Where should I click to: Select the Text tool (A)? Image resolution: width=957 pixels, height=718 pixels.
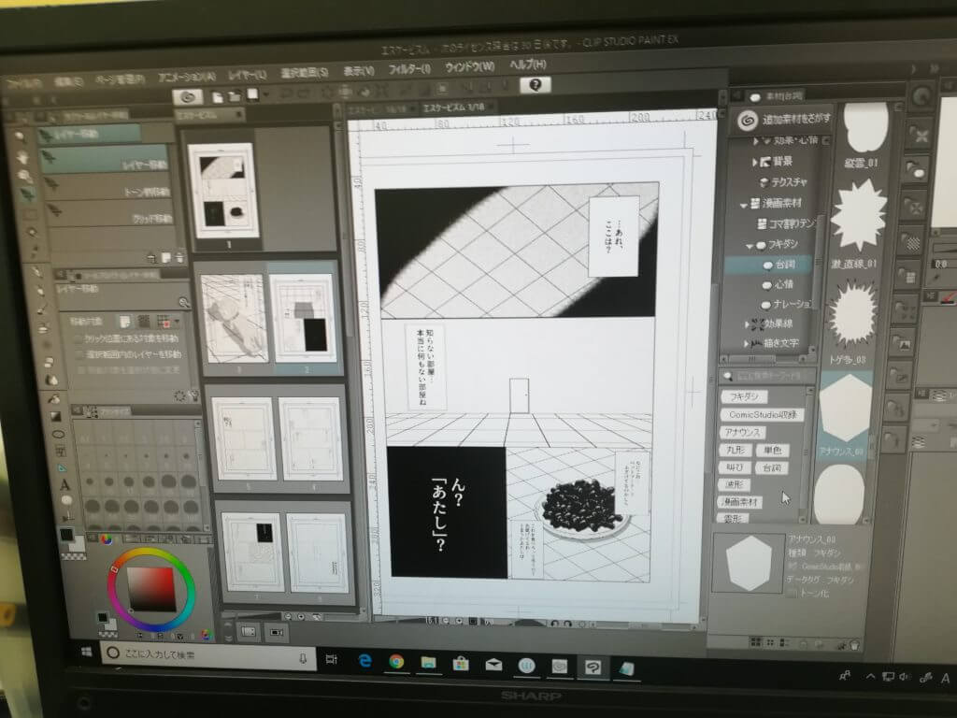64,485
